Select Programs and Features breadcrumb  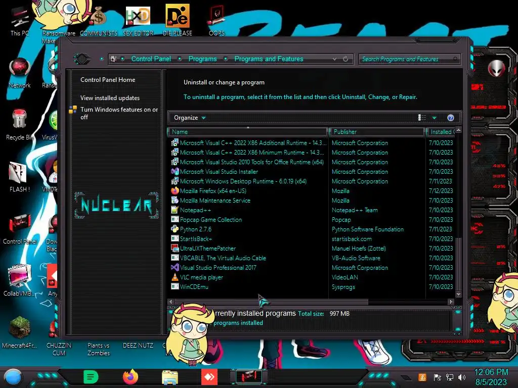tap(269, 59)
